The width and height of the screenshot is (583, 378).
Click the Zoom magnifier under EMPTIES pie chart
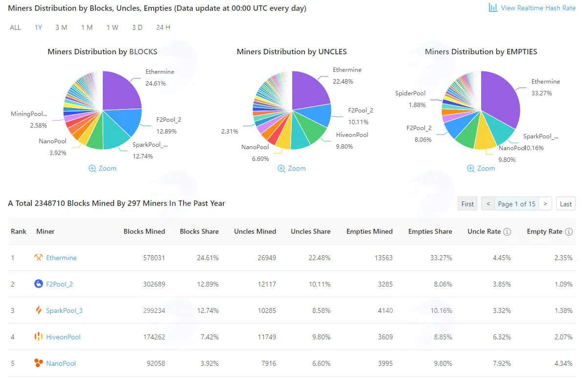(x=471, y=168)
